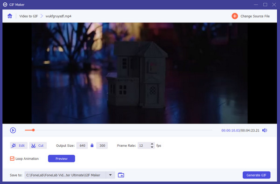Maximize the GIF Maker window
This screenshot has height=184, width=280.
click(x=265, y=5)
